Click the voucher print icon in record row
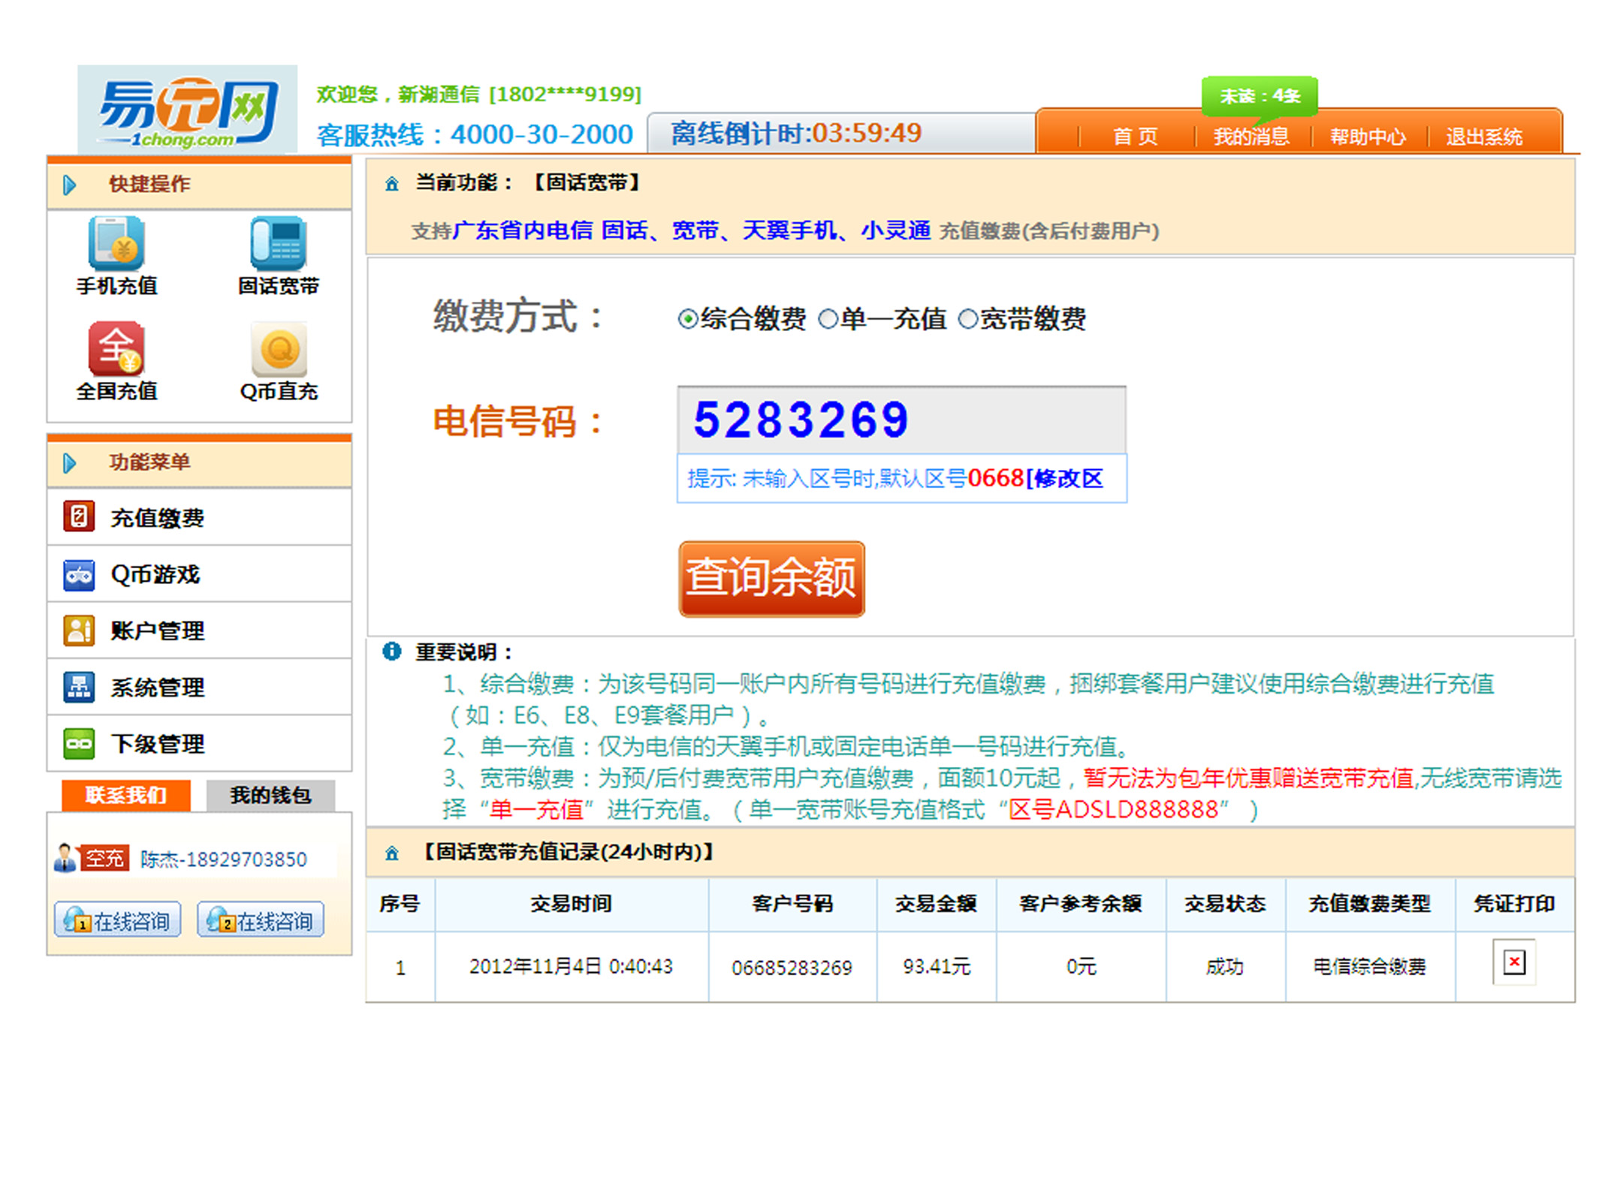Screen dimensions: 1614x1186 point(1513,962)
